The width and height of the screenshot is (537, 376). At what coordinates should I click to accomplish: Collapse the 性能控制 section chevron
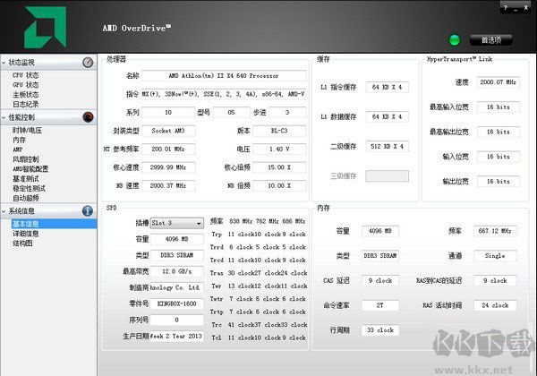pos(4,117)
